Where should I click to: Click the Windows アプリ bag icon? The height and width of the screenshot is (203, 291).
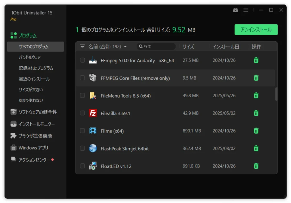pos(13,148)
